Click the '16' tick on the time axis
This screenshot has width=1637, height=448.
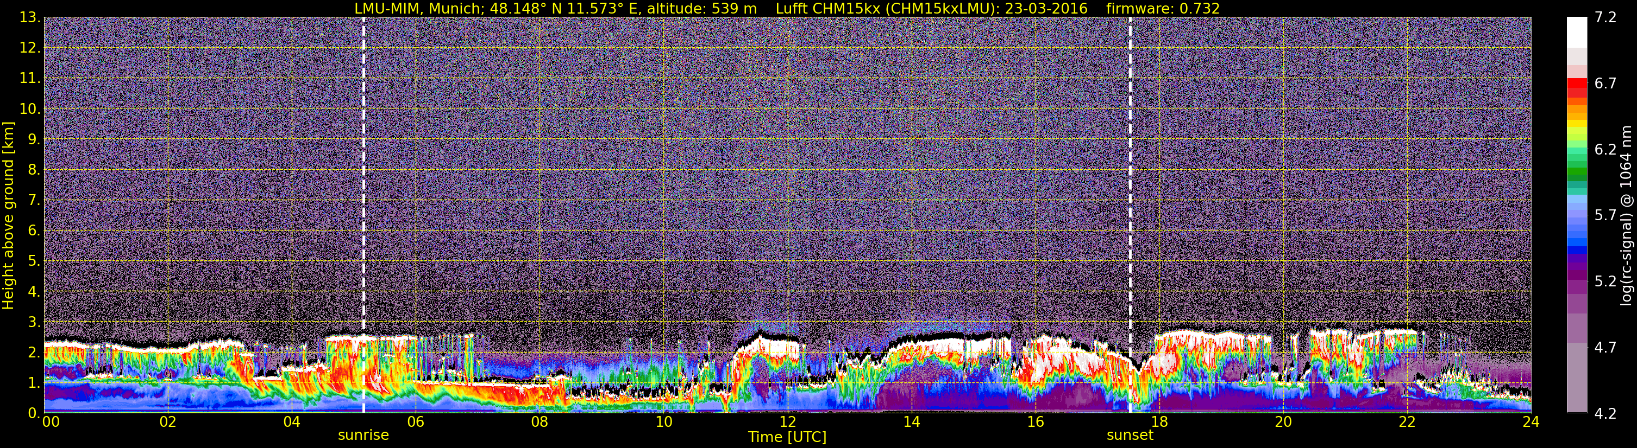[1035, 422]
